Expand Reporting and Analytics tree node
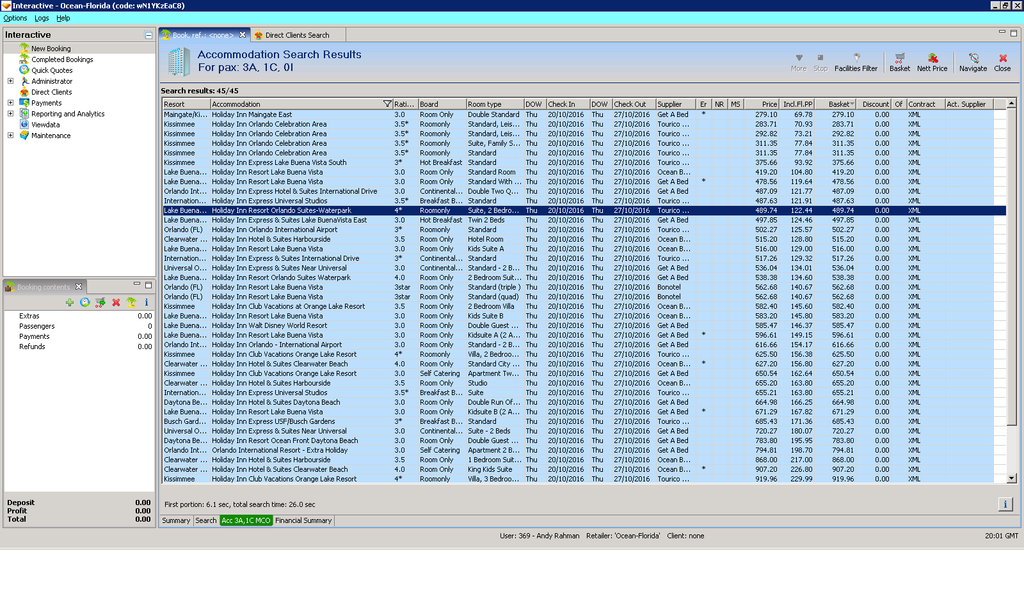 (x=10, y=114)
